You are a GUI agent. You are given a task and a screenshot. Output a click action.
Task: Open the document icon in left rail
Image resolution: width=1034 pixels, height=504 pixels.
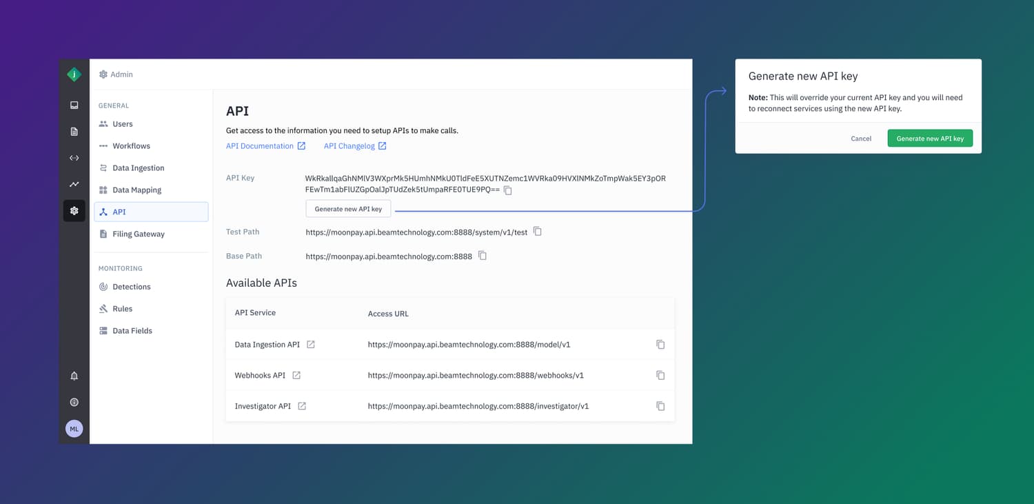tap(74, 132)
